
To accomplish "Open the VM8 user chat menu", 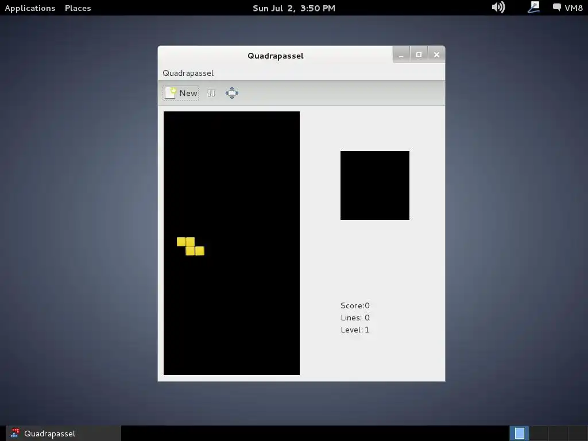I will [x=568, y=7].
